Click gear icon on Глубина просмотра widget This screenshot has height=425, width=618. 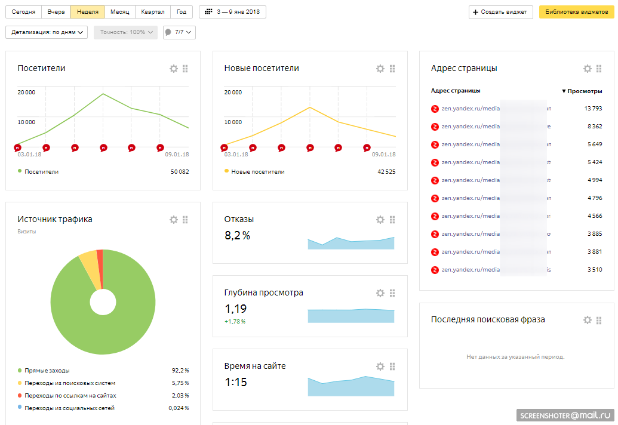point(380,293)
